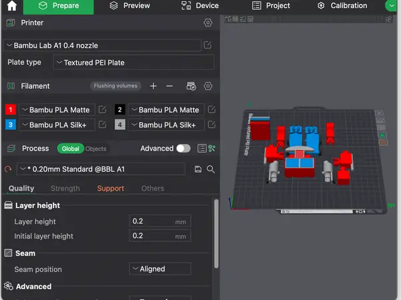The height and width of the screenshot is (300, 401).
Task: Select the Bambu Lab A1 0.4 nozzle dropdown
Action: point(102,45)
